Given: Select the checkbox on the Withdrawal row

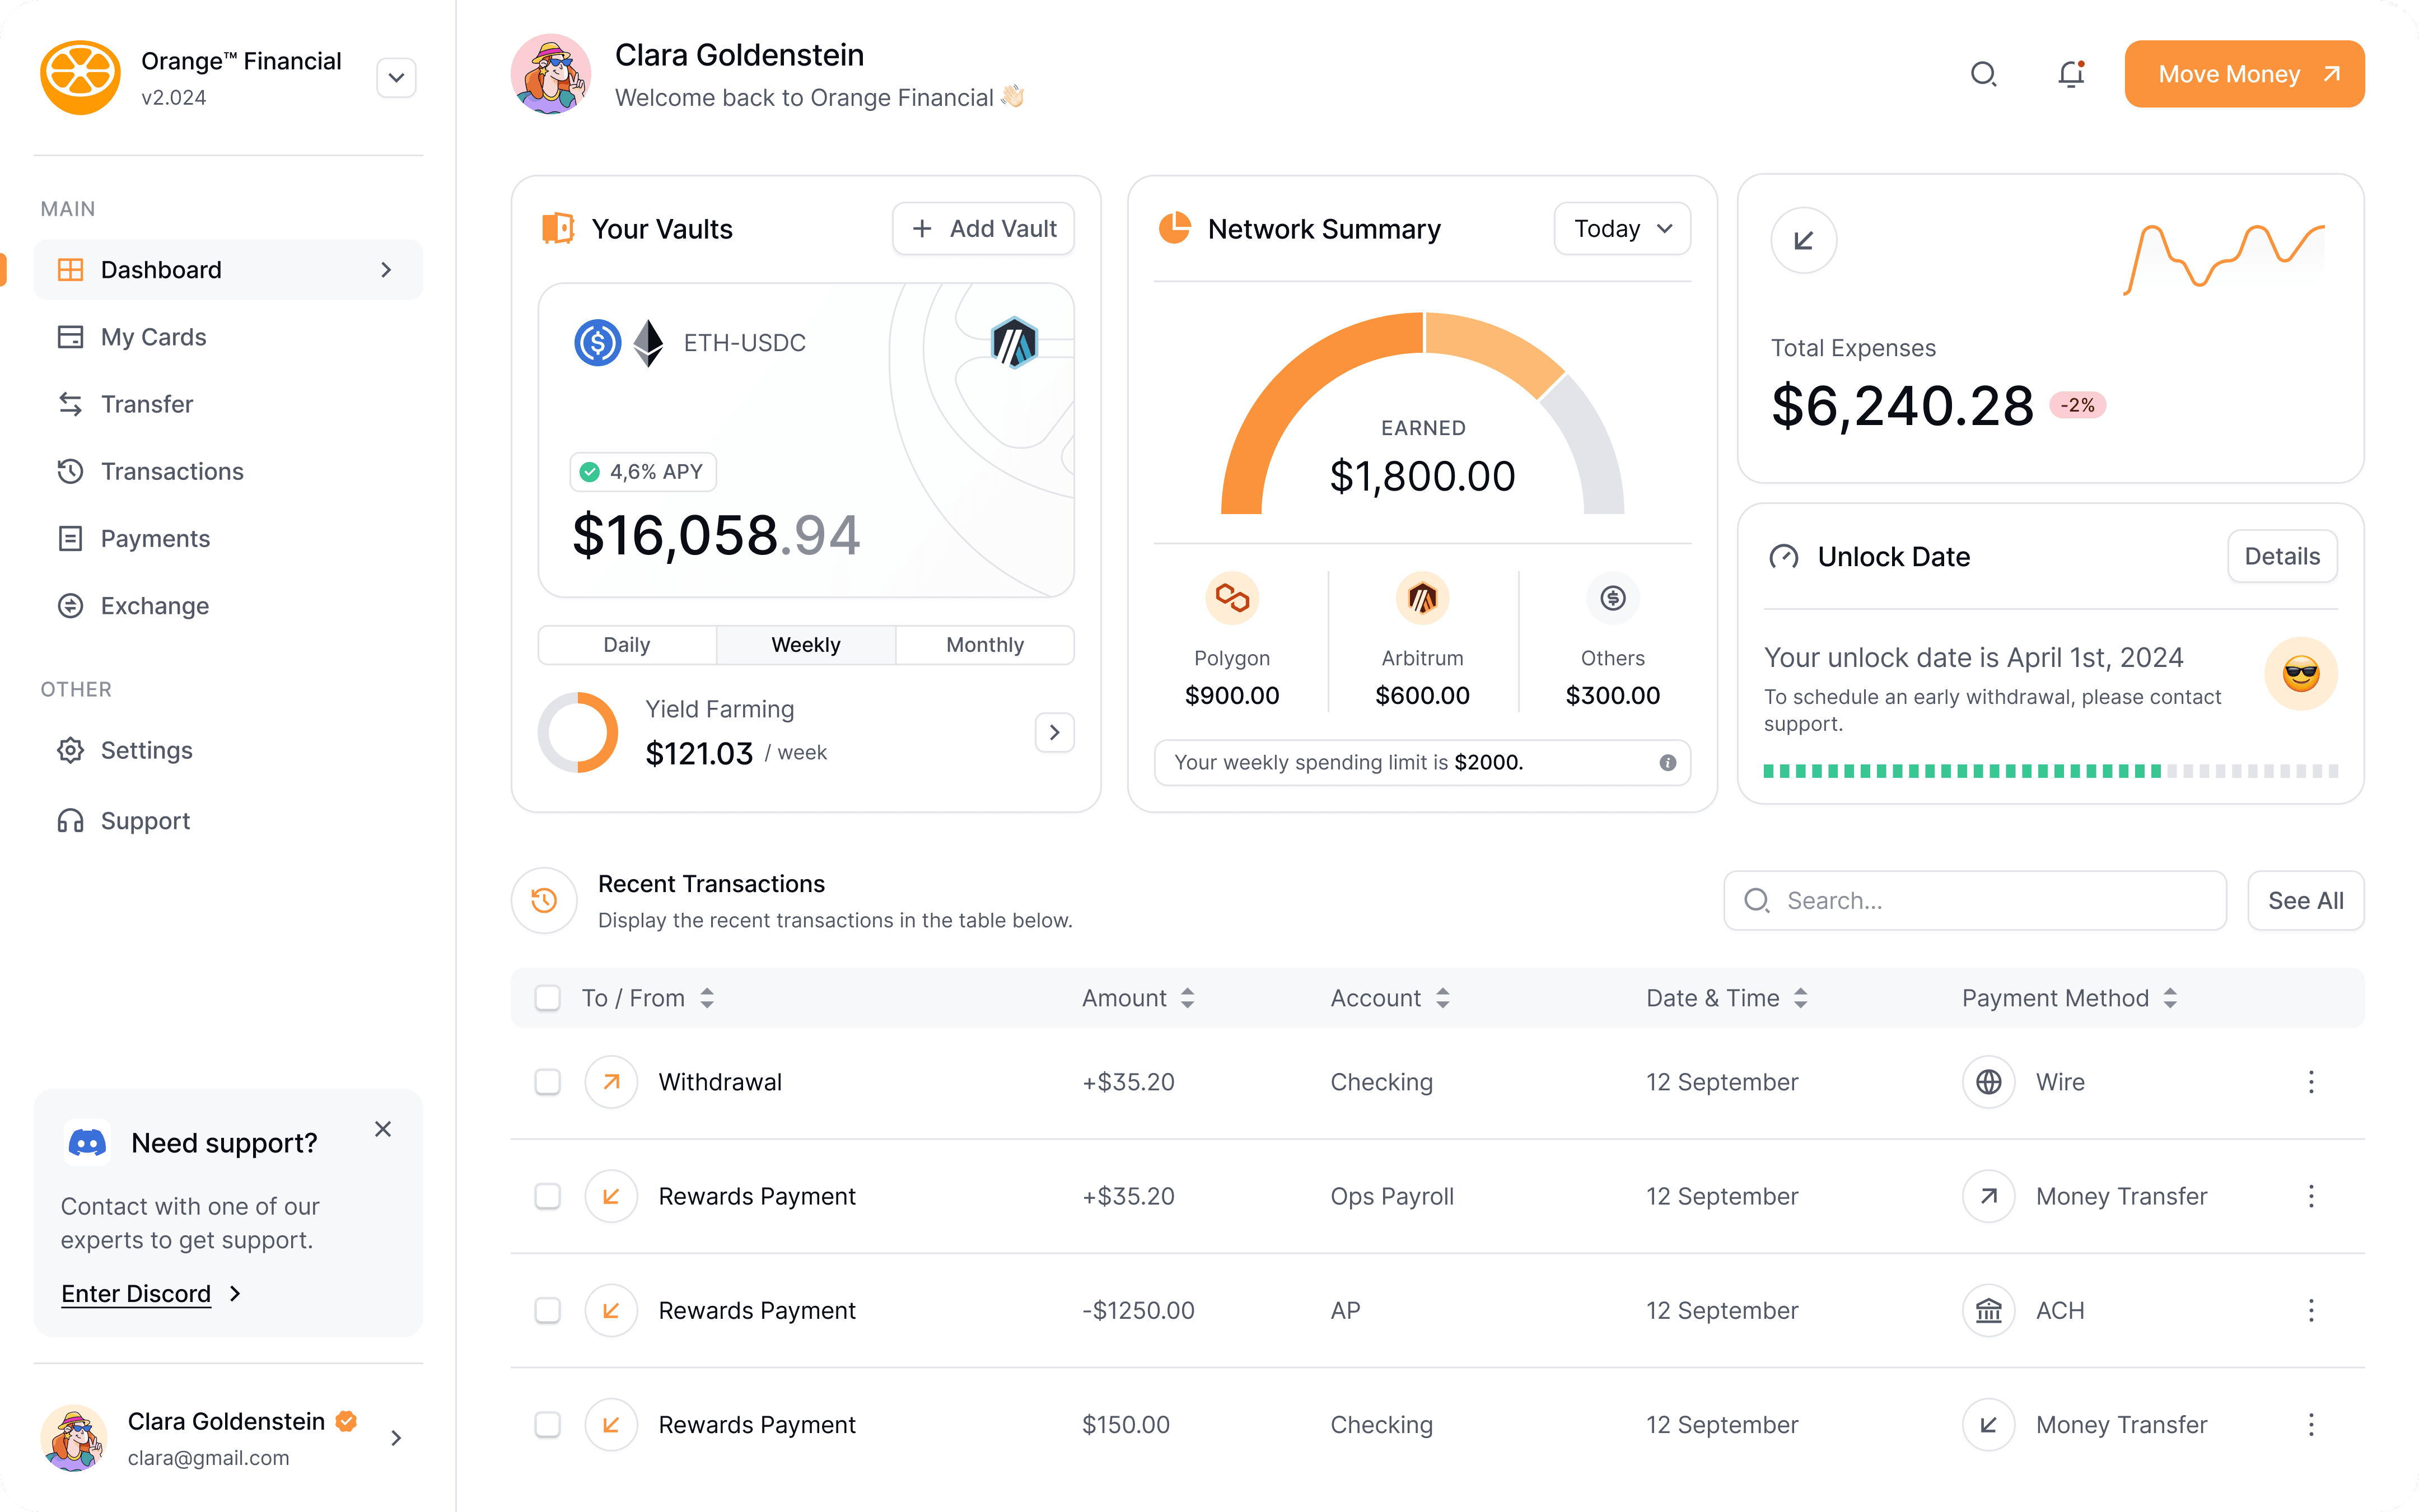Looking at the screenshot, I should pyautogui.click(x=548, y=1081).
